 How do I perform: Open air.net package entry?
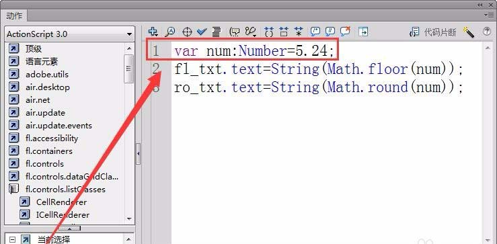click(38, 99)
